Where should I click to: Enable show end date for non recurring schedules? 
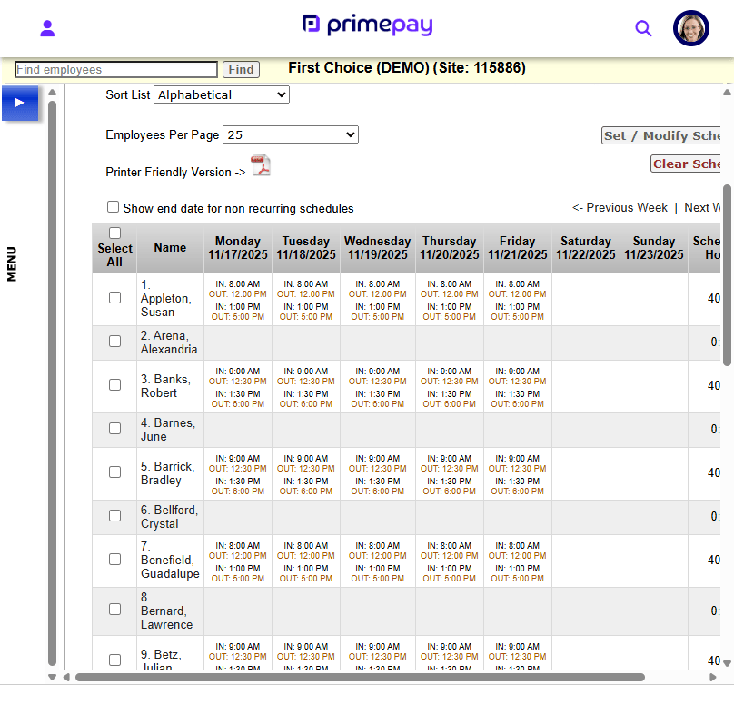pyautogui.click(x=114, y=207)
